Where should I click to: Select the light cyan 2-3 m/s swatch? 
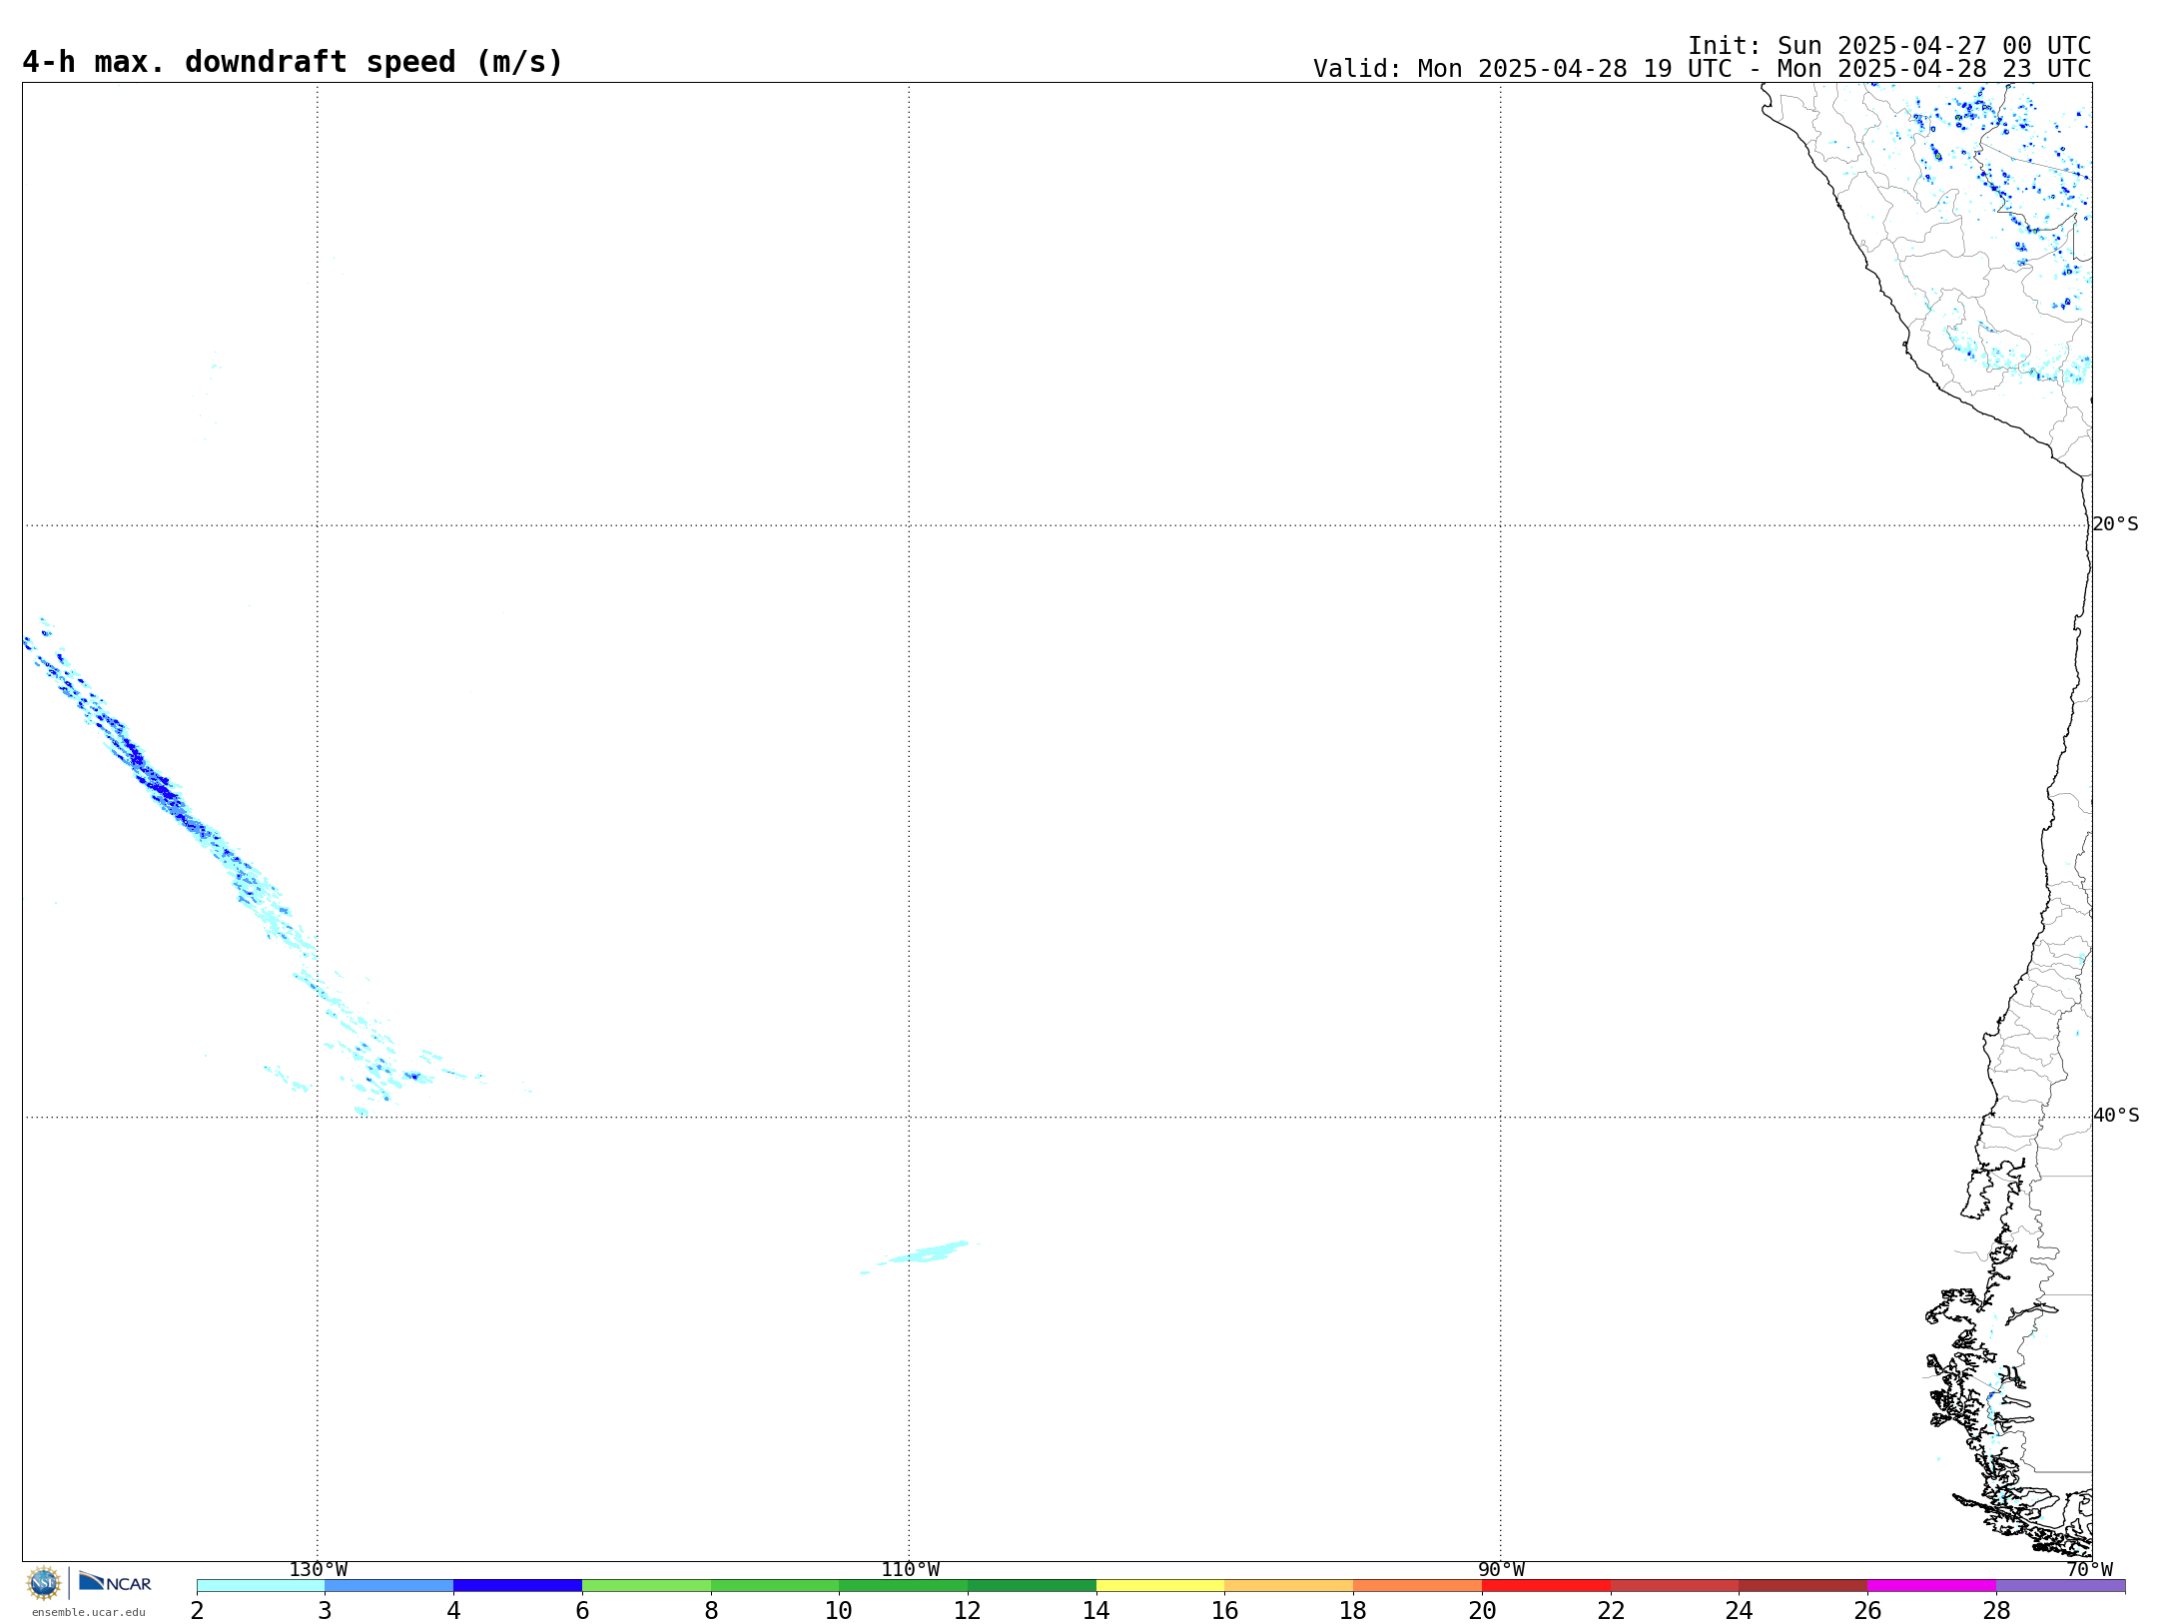(x=261, y=1586)
